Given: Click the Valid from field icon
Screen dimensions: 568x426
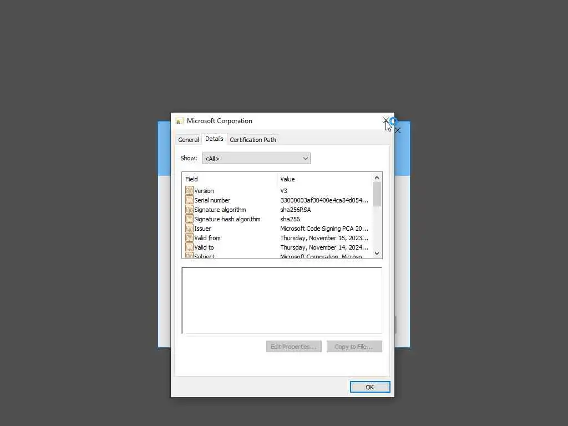Looking at the screenshot, I should (189, 237).
